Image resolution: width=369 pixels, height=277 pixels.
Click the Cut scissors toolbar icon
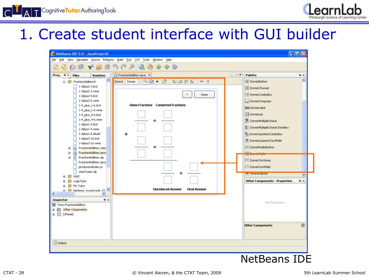(90, 67)
